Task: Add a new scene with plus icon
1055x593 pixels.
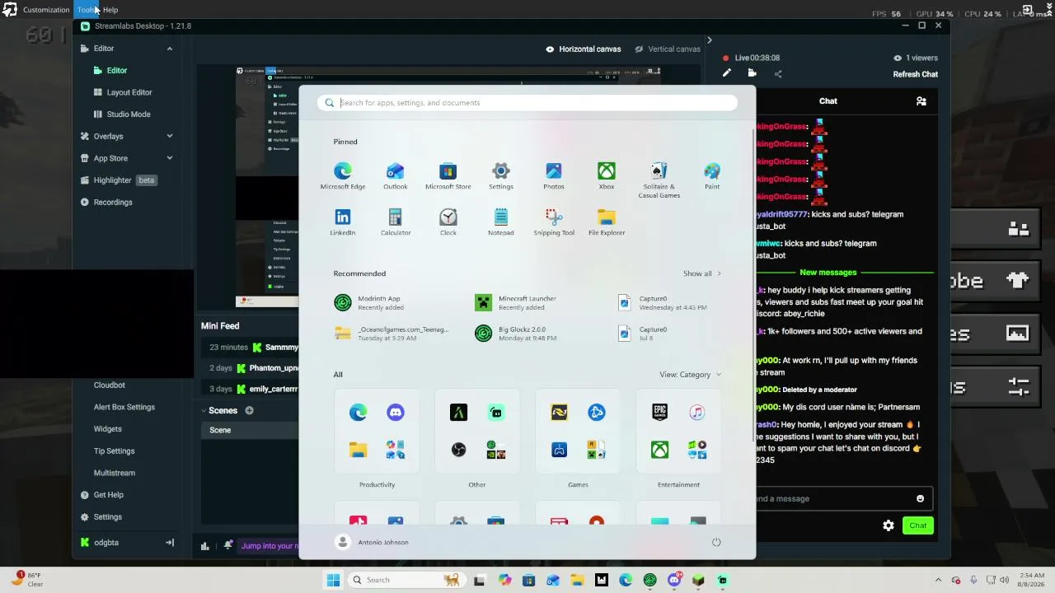Action: [x=249, y=410]
